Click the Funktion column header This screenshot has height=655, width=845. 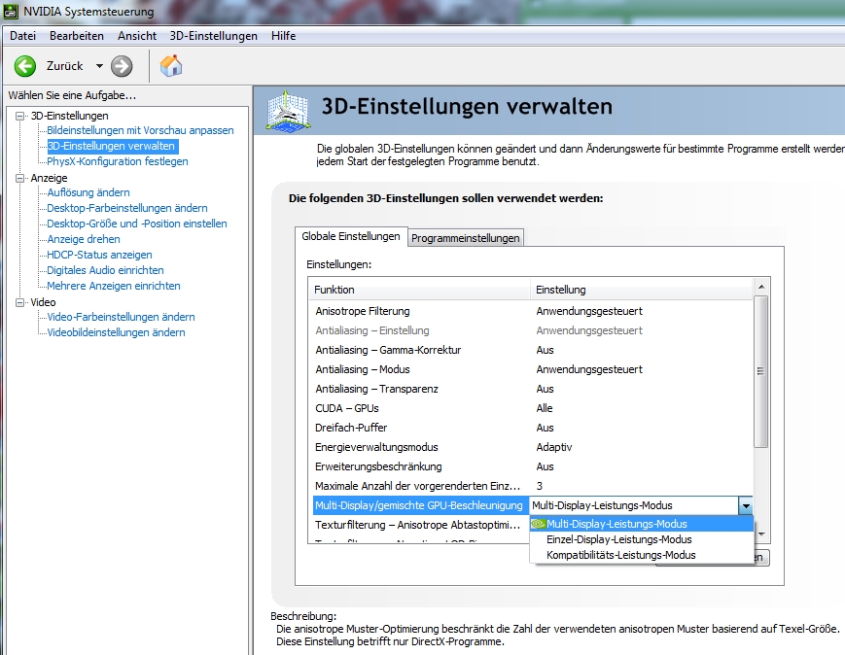[x=420, y=290]
